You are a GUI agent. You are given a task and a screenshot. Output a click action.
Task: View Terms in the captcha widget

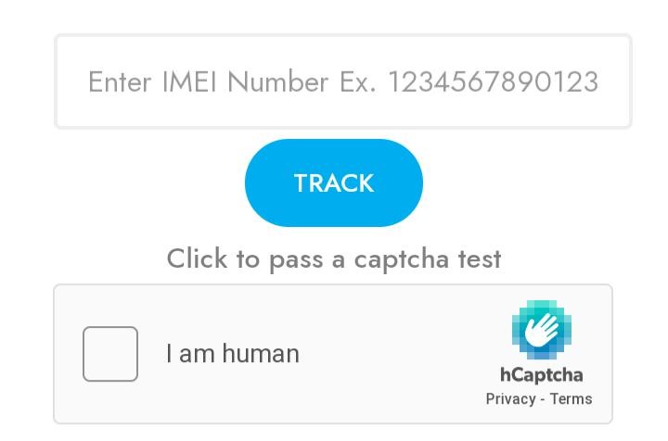571,399
